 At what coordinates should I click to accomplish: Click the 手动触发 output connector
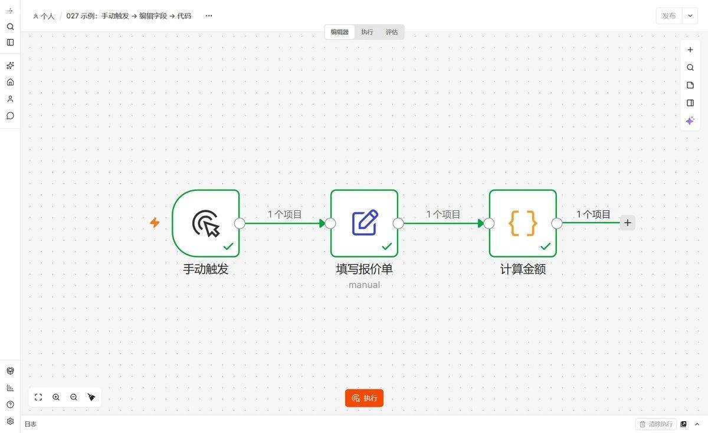point(240,223)
